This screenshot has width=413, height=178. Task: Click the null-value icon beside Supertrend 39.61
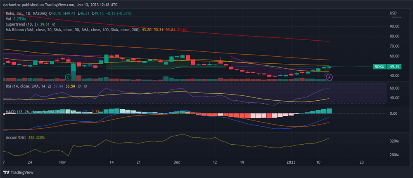point(54,24)
